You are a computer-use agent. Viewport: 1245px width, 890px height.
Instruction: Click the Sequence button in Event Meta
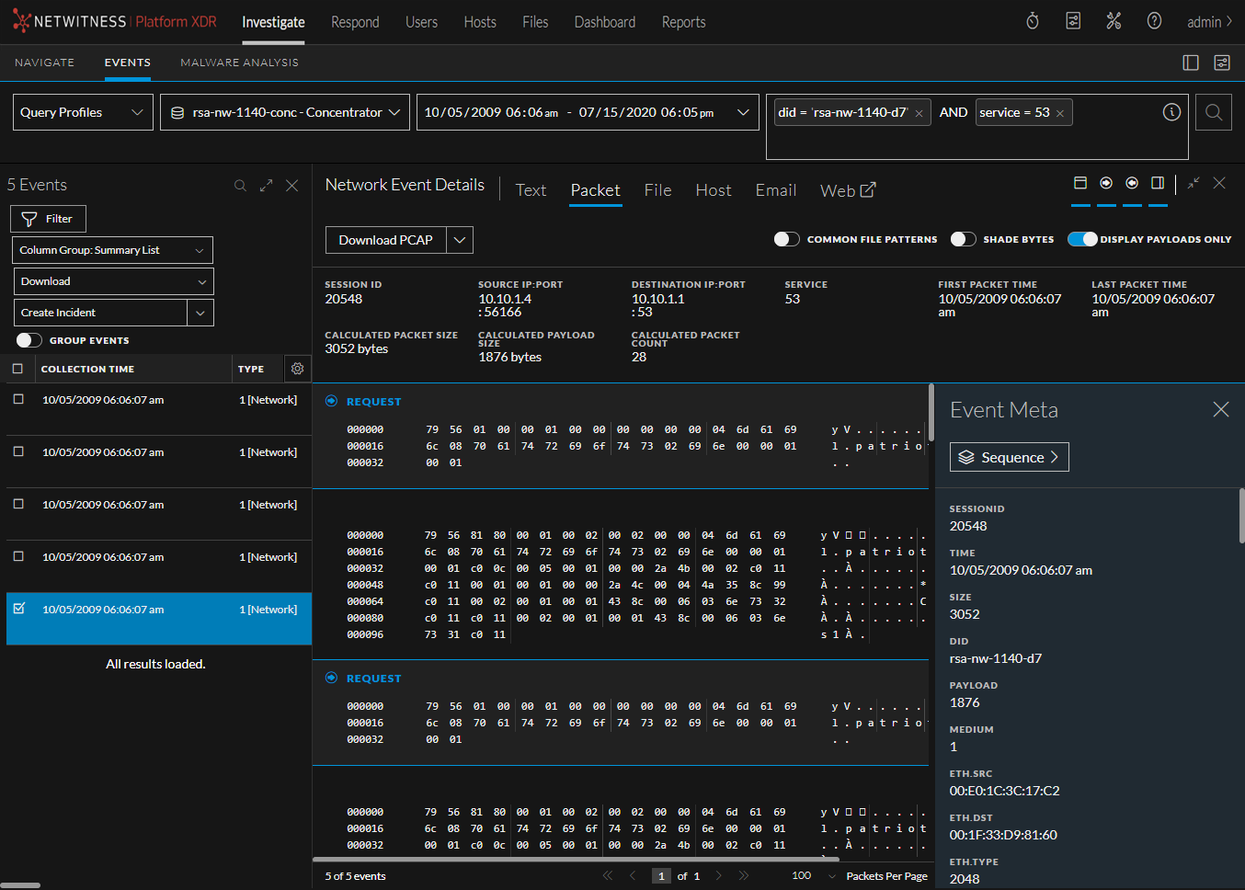[x=1009, y=457]
